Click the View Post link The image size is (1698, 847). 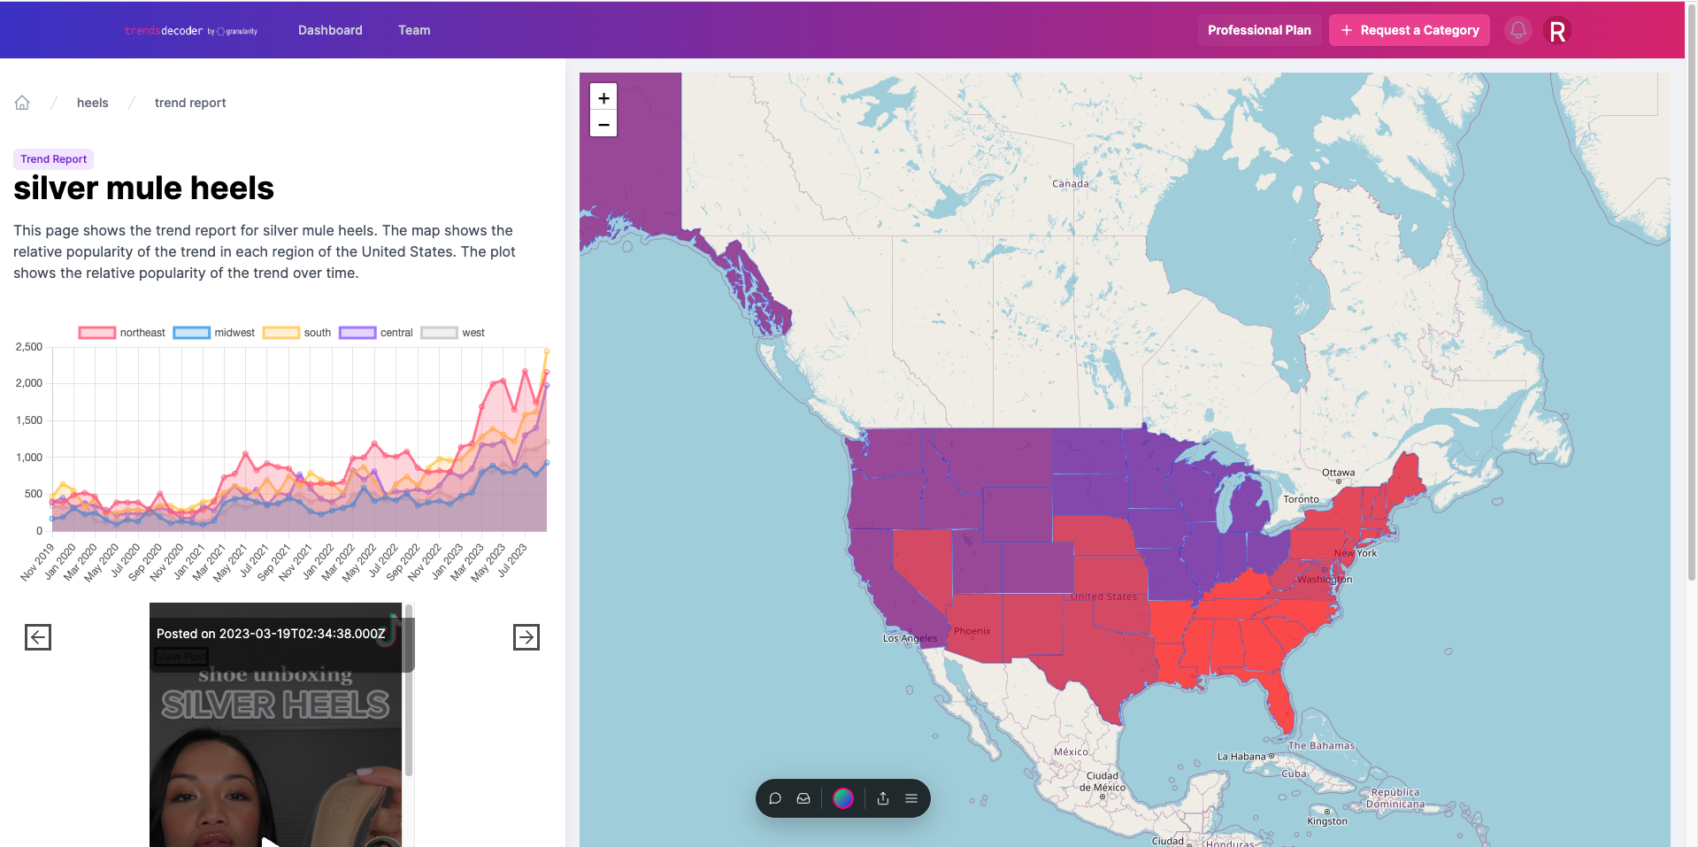pos(181,657)
